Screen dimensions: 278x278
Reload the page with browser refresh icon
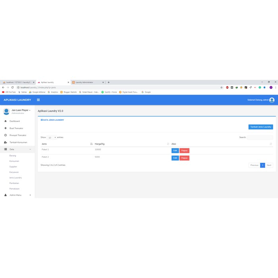tap(12, 87)
